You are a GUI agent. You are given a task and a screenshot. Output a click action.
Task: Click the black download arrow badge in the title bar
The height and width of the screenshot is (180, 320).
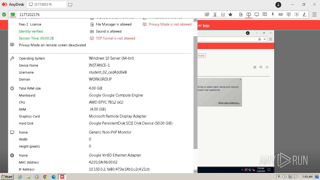point(278,5)
